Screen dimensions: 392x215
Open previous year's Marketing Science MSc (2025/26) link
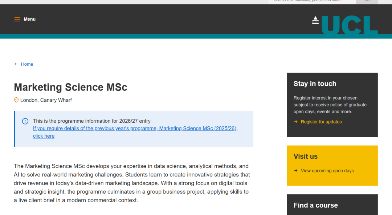tap(135, 129)
